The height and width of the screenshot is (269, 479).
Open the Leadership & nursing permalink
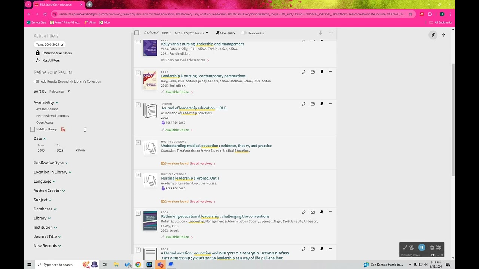click(303, 72)
